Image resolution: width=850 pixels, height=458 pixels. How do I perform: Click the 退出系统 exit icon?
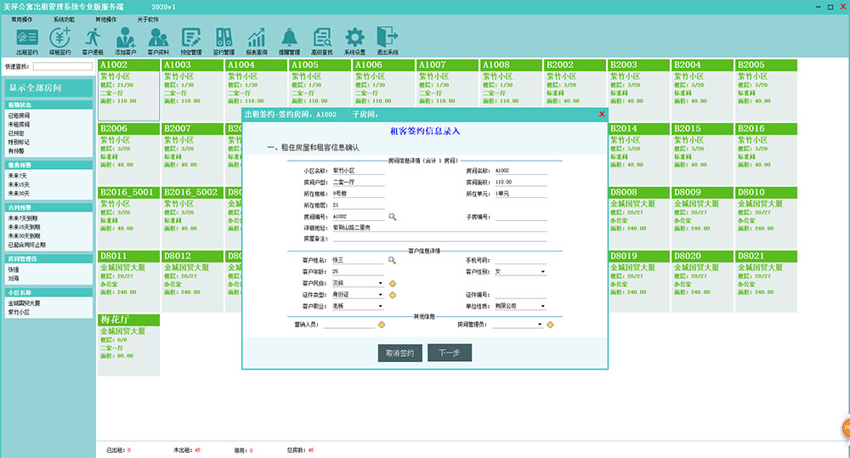[387, 40]
